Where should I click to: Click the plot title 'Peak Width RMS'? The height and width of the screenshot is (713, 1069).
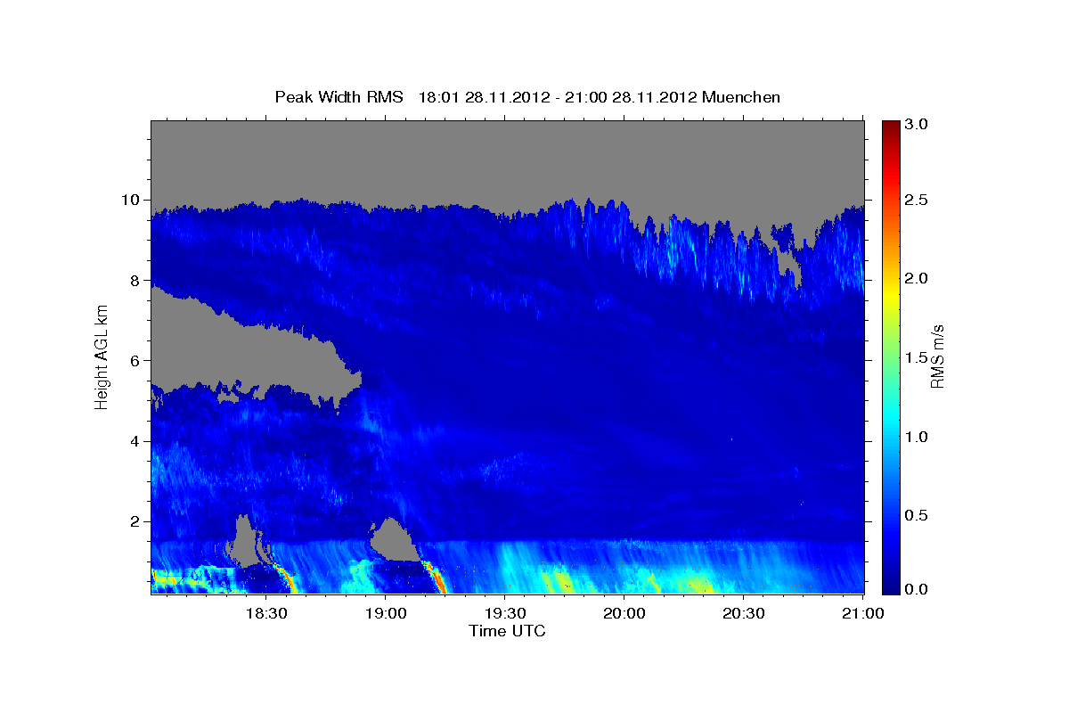339,97
